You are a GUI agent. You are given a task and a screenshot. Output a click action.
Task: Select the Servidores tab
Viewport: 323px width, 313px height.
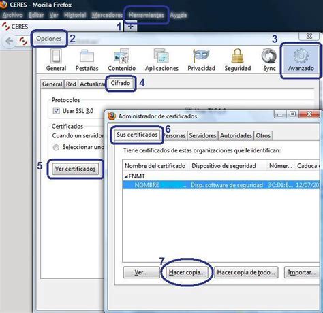click(202, 135)
